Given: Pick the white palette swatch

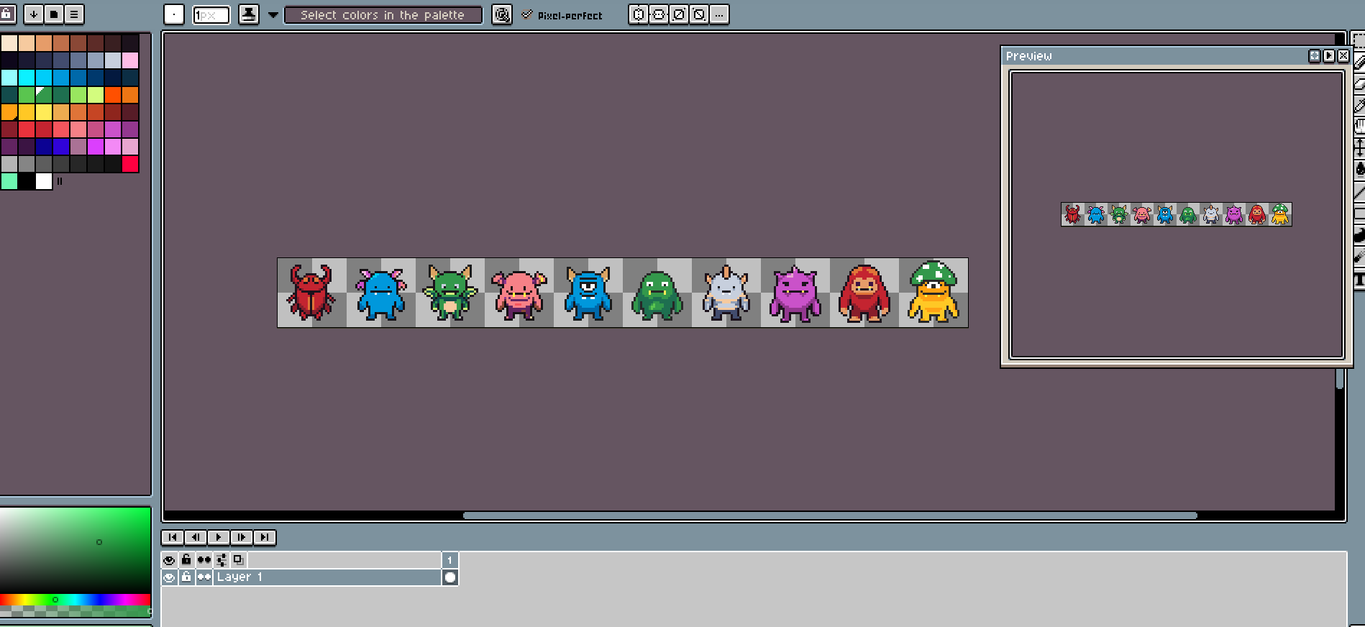Looking at the screenshot, I should [44, 181].
